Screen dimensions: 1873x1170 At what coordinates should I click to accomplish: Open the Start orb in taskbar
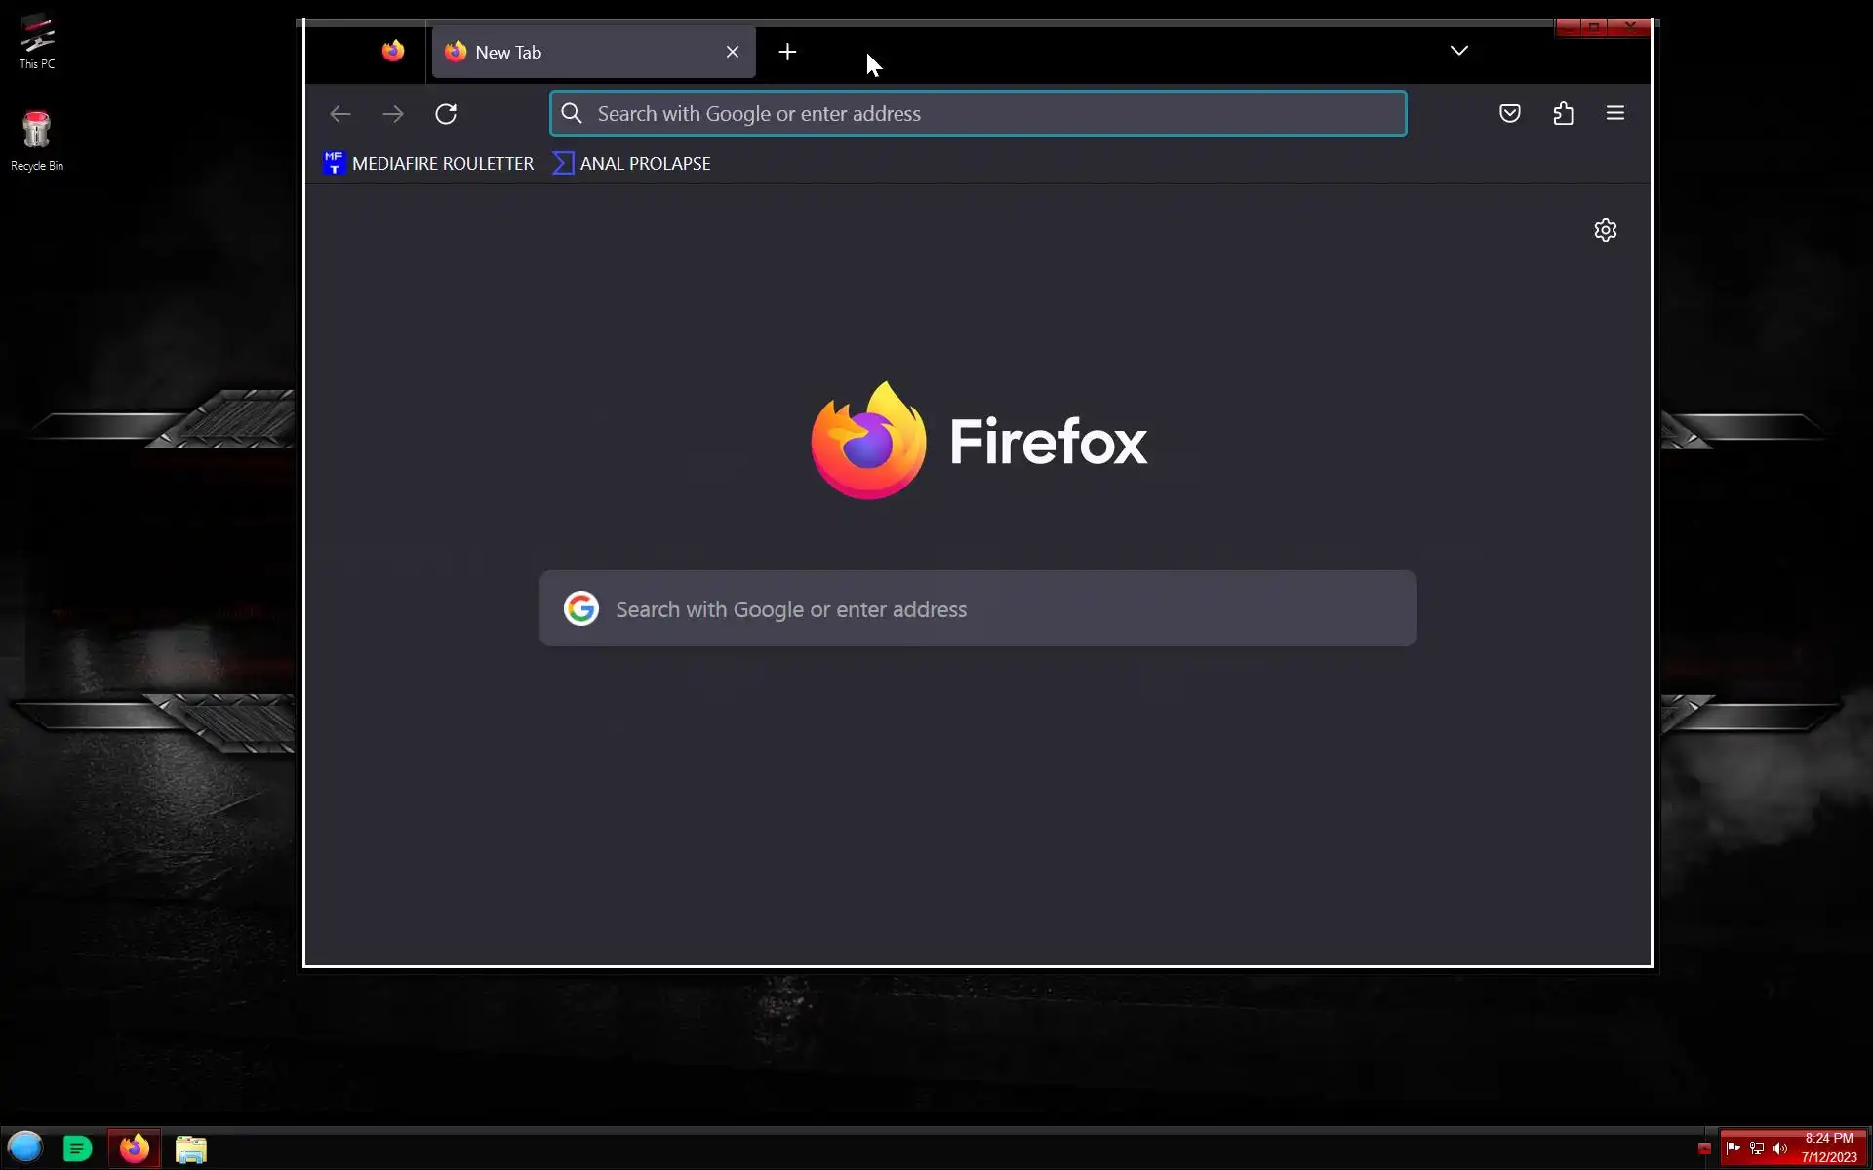coord(25,1148)
